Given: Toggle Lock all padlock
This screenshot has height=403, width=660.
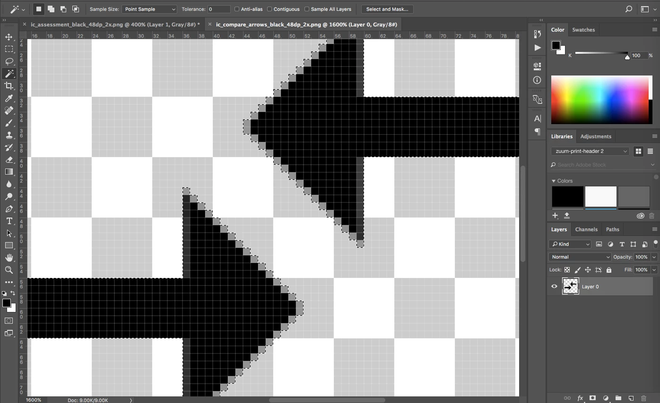Looking at the screenshot, I should click(x=608, y=270).
